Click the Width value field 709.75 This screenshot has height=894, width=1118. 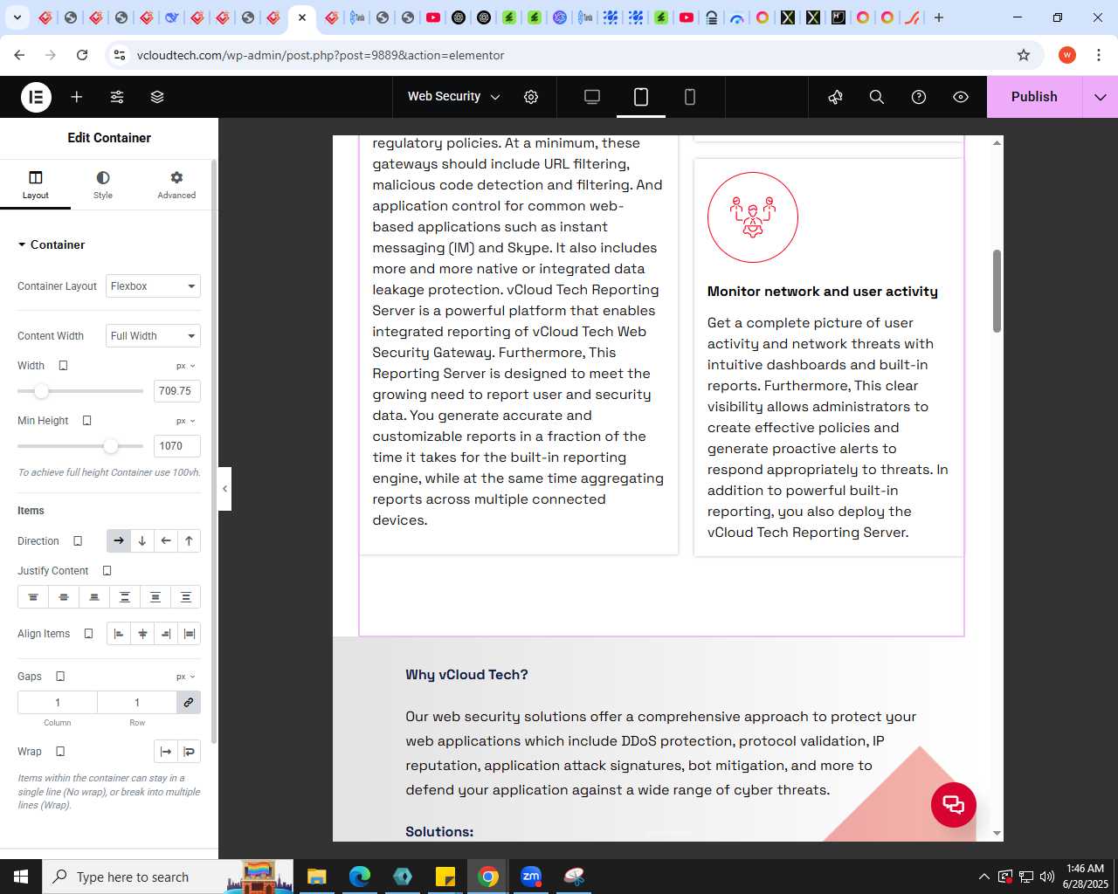pos(177,391)
